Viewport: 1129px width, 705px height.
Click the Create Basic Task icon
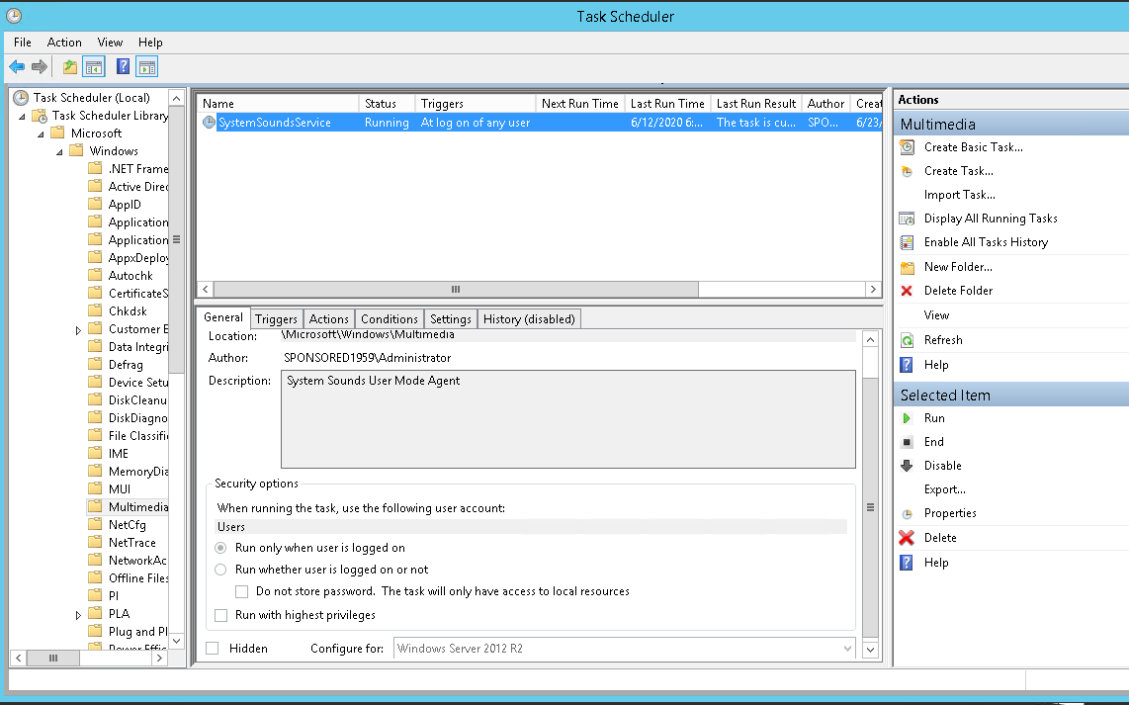[907, 147]
